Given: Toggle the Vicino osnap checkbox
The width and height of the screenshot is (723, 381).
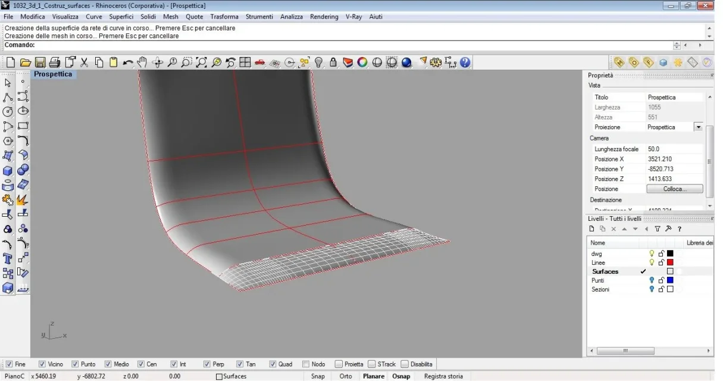Looking at the screenshot, I should 42,364.
